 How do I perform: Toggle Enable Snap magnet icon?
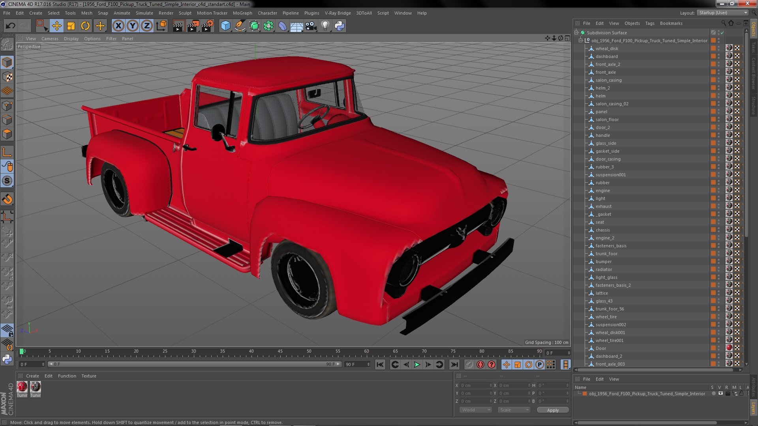click(x=7, y=199)
